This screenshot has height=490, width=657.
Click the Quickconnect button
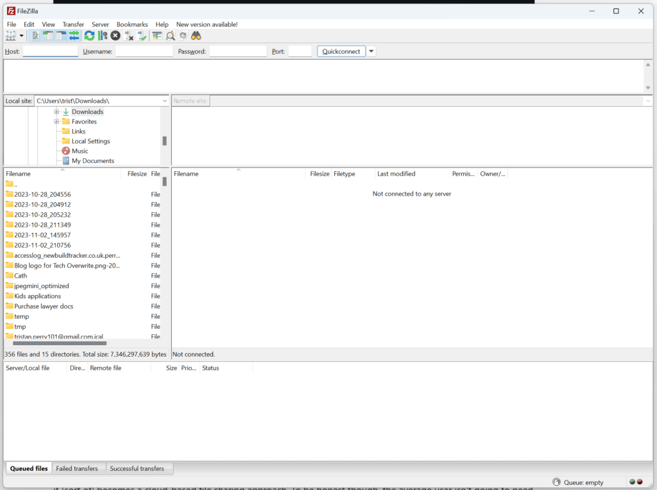(341, 51)
